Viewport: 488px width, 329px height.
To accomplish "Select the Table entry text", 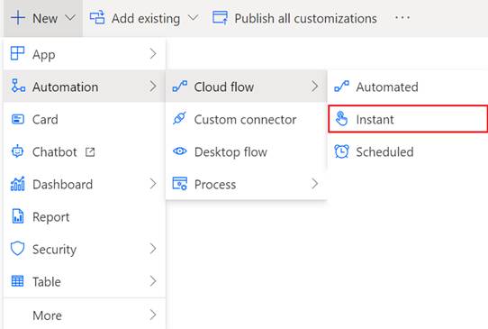I will 47,282.
